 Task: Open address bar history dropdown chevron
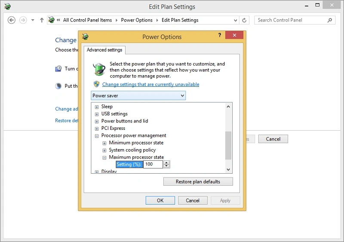235,20
